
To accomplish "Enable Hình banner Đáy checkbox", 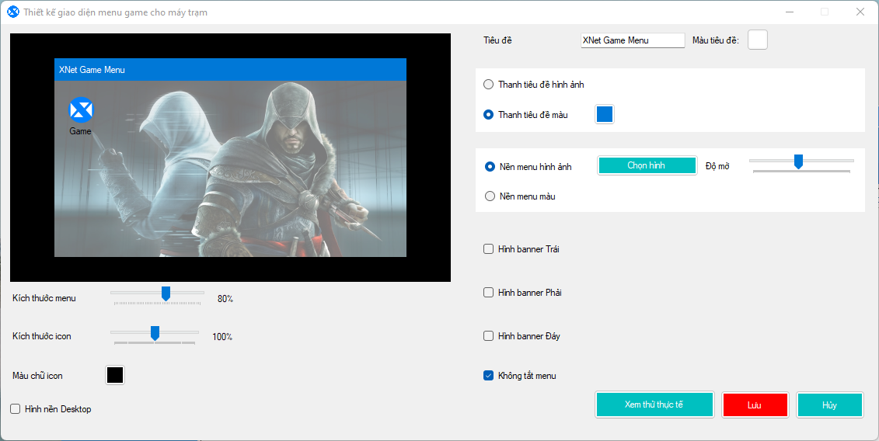I will click(488, 336).
